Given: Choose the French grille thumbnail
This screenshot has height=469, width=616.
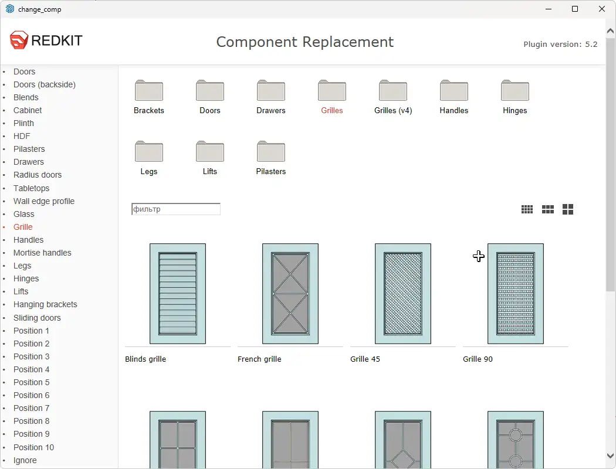Looking at the screenshot, I should (290, 293).
